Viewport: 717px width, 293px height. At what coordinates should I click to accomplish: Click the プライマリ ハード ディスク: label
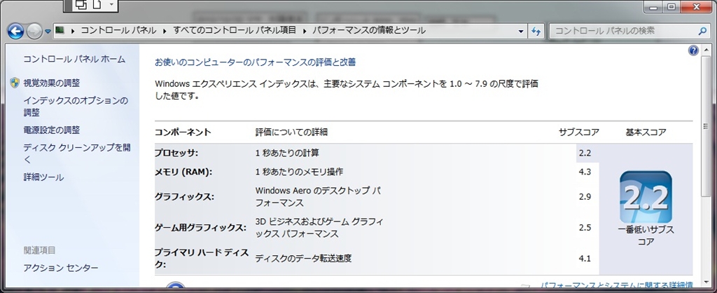pyautogui.click(x=201, y=258)
